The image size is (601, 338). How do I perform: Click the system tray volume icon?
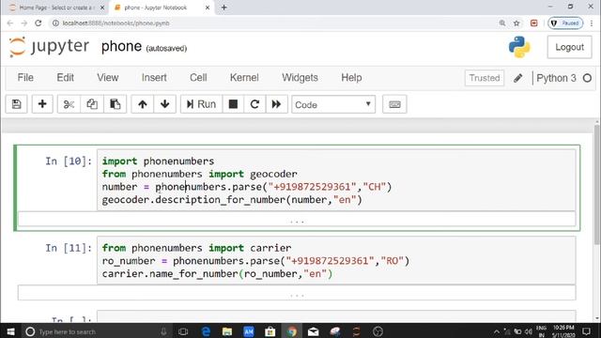528,331
